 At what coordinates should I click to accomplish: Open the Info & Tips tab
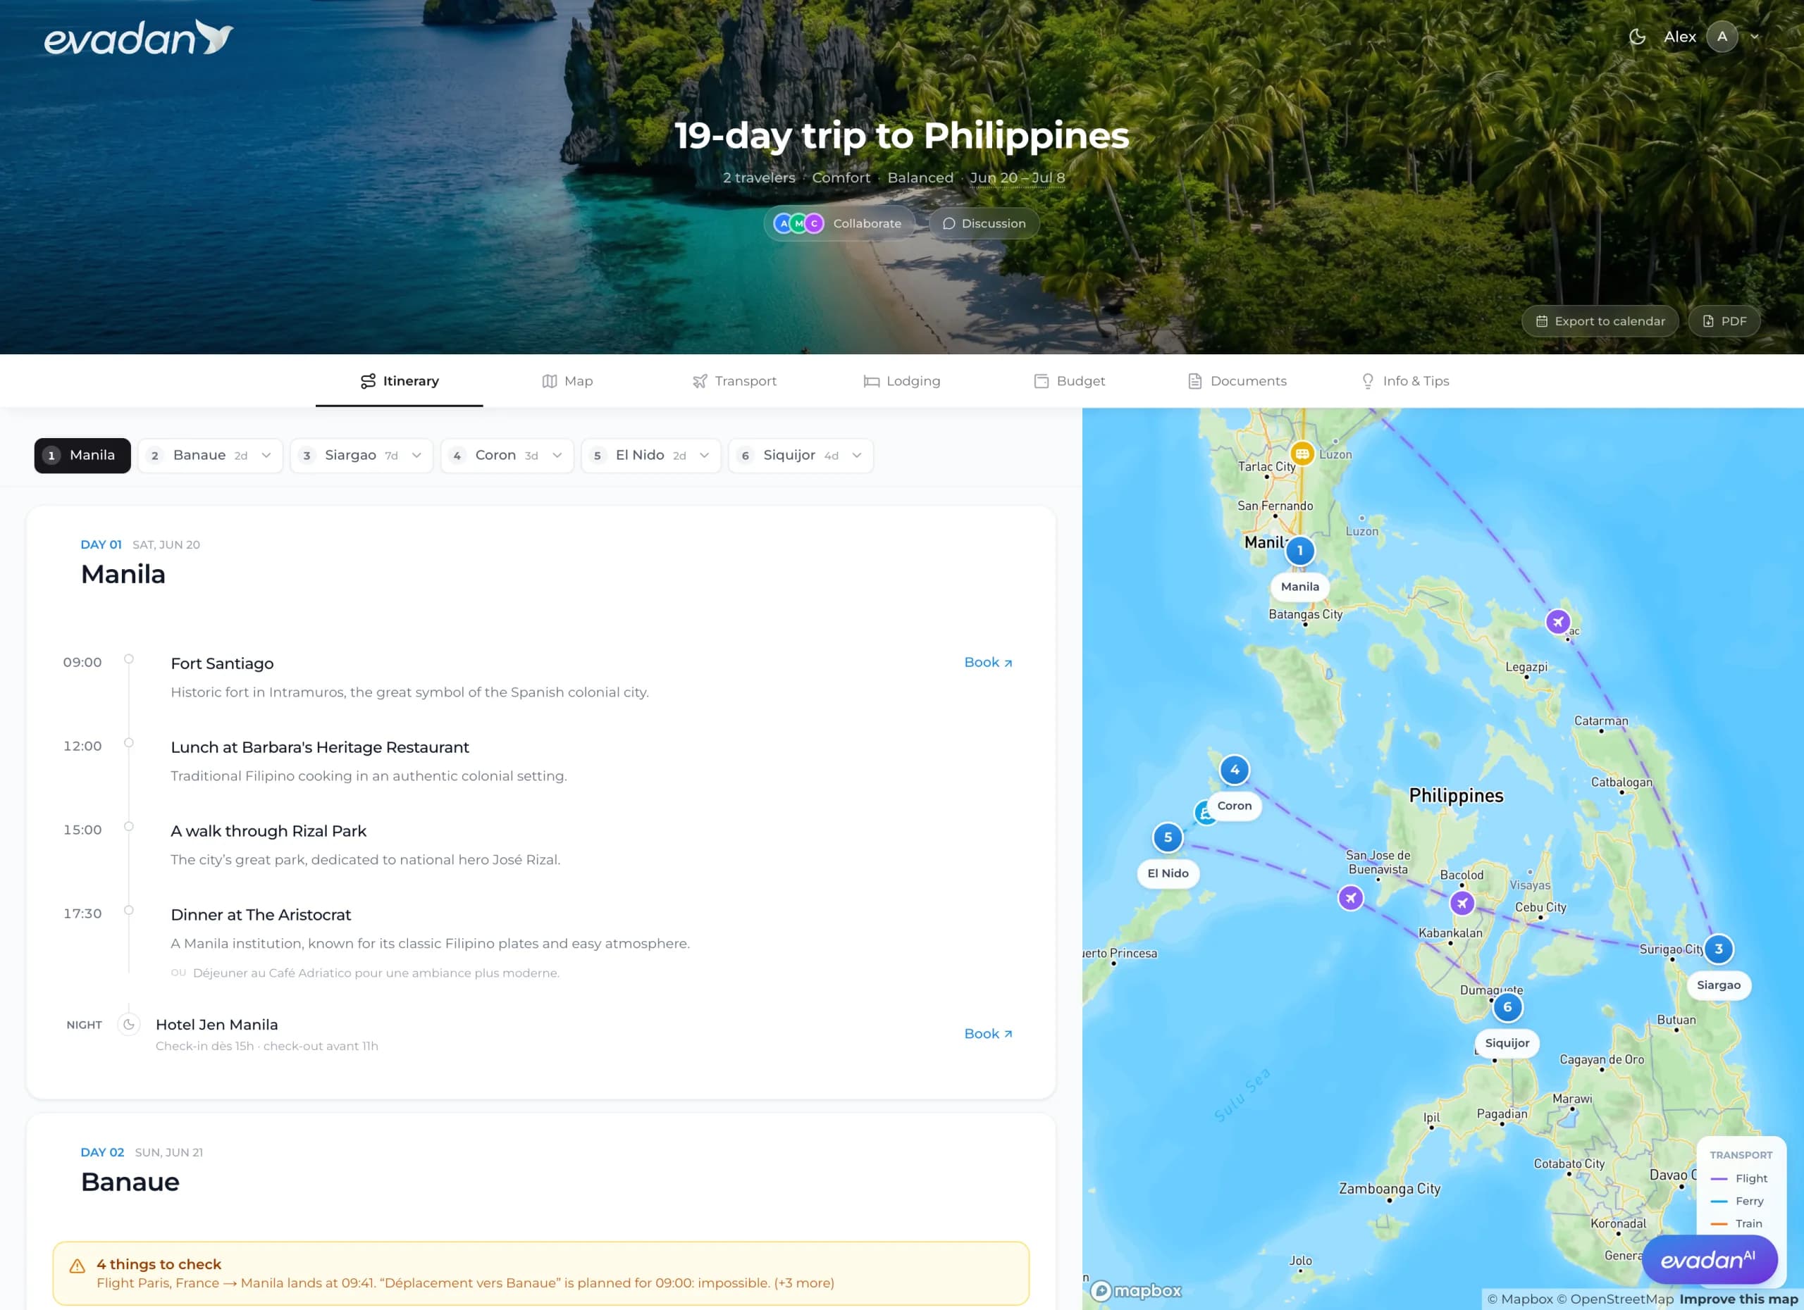tap(1404, 381)
